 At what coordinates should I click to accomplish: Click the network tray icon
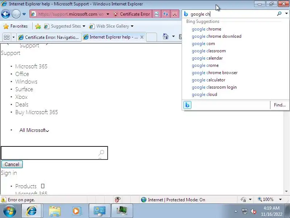click(x=244, y=211)
